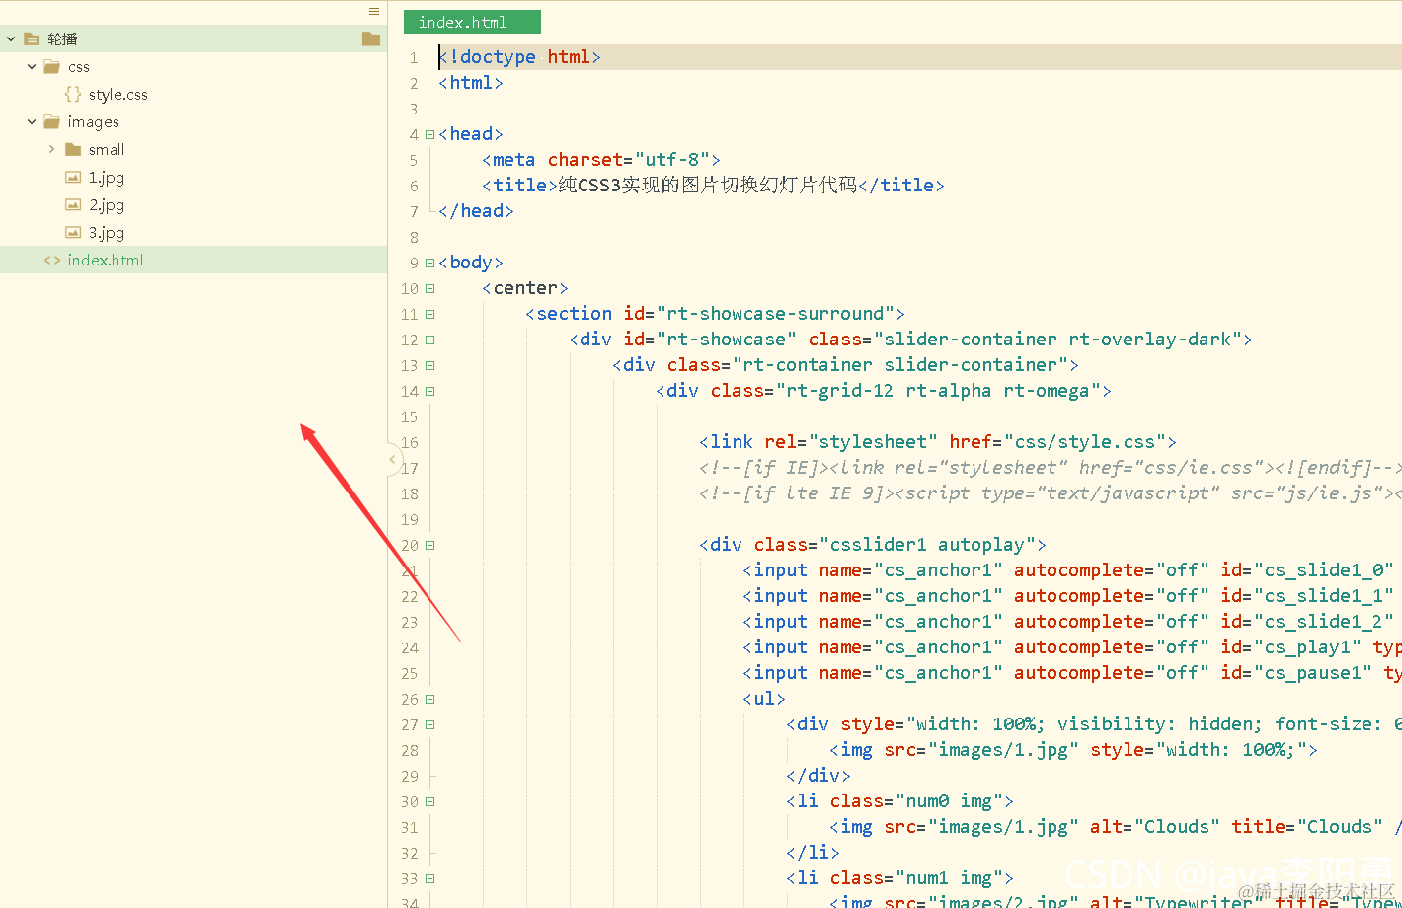Select 3.jpg in the file tree
The height and width of the screenshot is (908, 1402).
106,233
